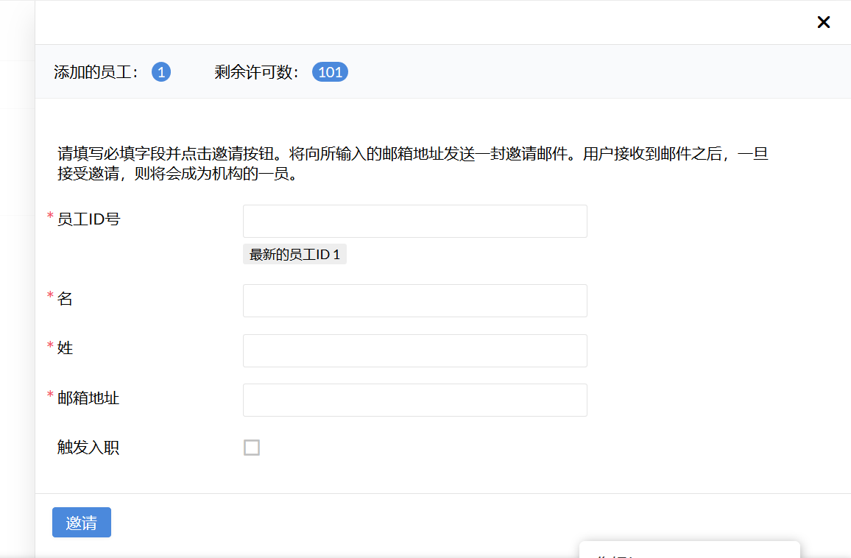Click the 邮箱地址 field label
This screenshot has height=558, width=851.
tap(88, 398)
